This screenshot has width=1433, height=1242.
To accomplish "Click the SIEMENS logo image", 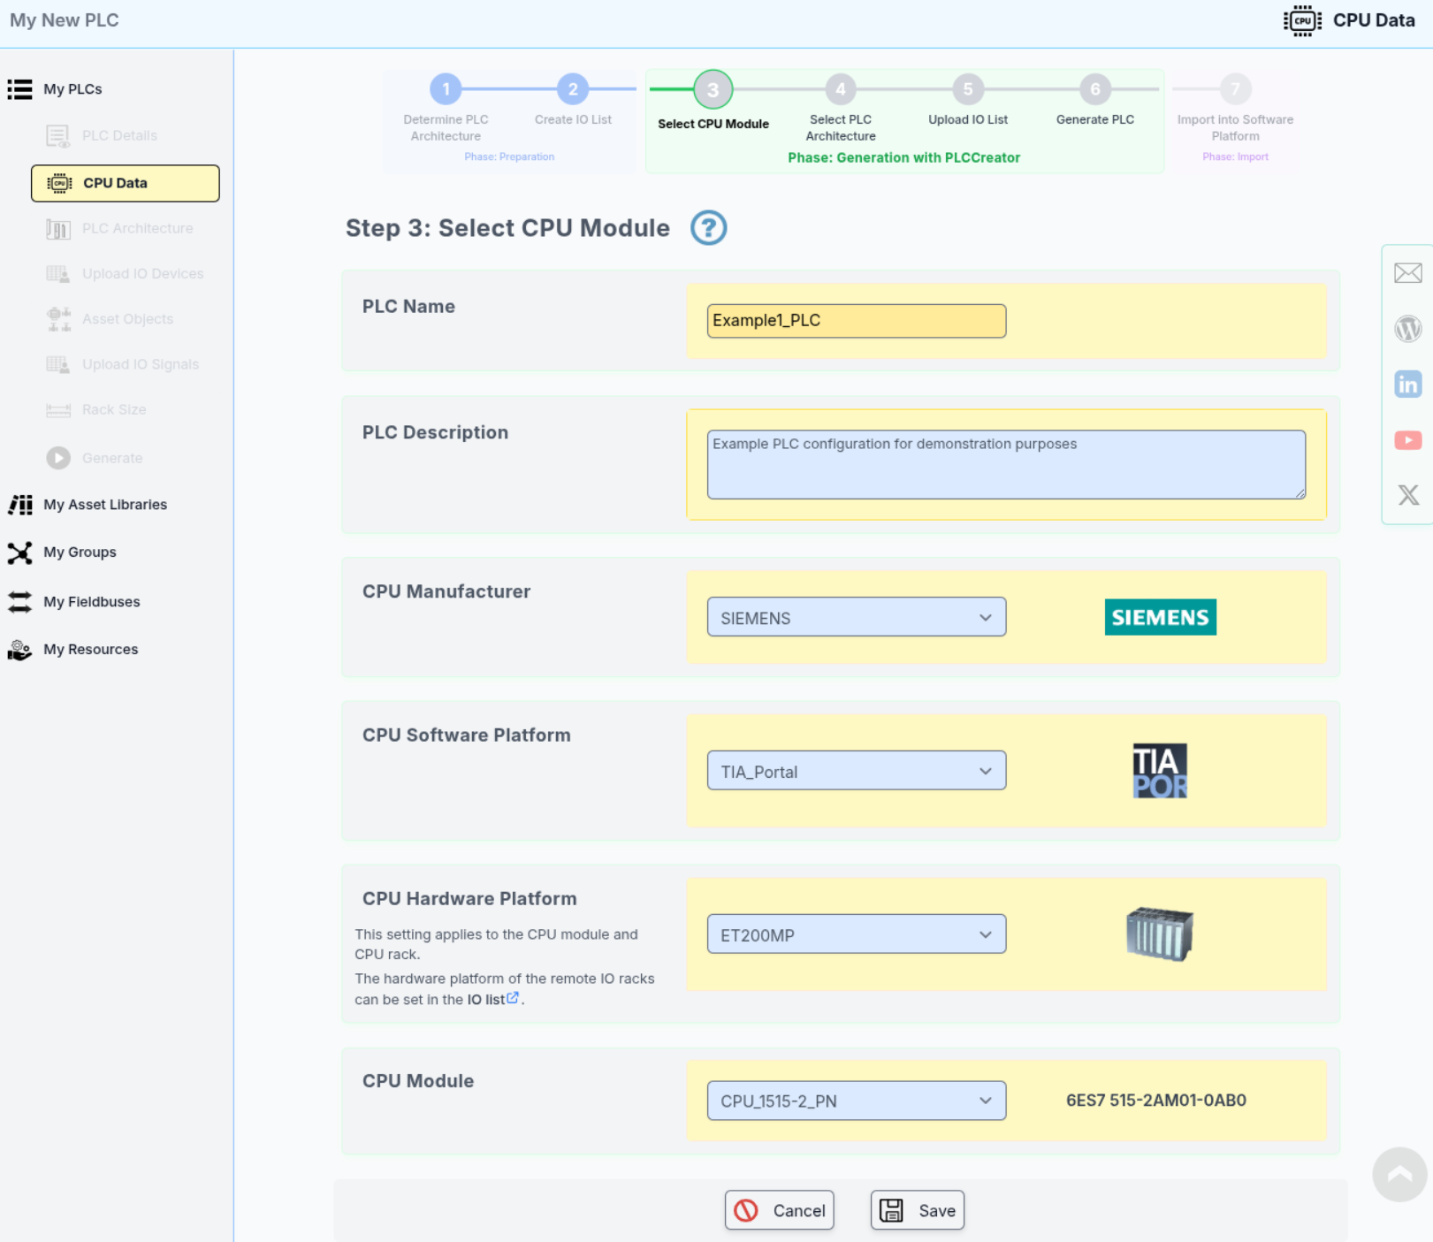I will click(1160, 617).
